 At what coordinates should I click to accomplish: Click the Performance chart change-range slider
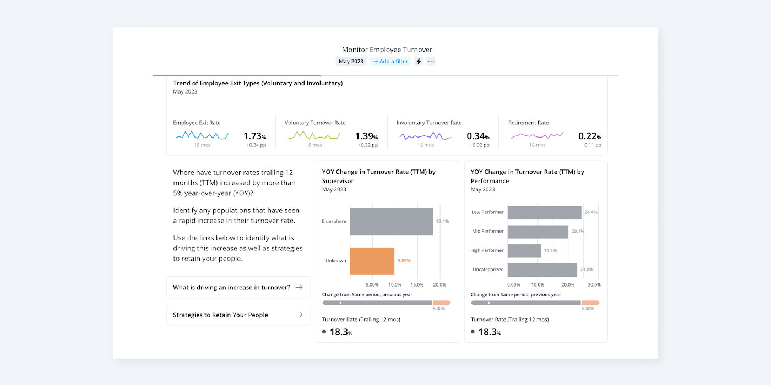click(x=535, y=302)
